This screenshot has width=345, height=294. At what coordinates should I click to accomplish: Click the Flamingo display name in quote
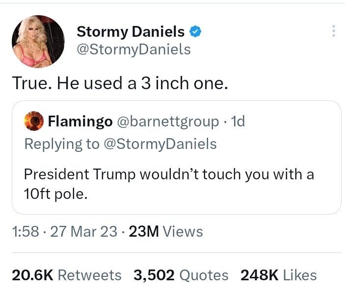point(80,121)
